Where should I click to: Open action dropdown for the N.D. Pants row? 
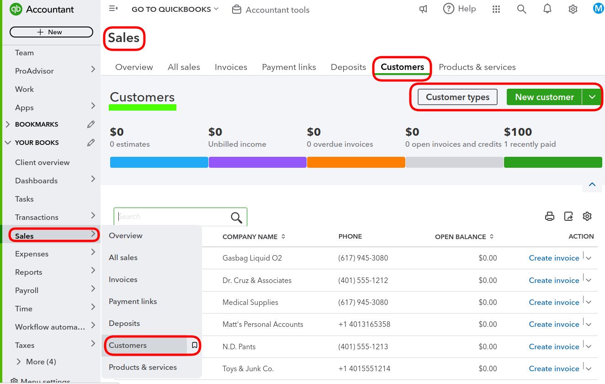(x=589, y=347)
